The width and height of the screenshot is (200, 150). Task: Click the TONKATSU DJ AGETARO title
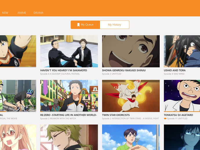tap(178, 115)
